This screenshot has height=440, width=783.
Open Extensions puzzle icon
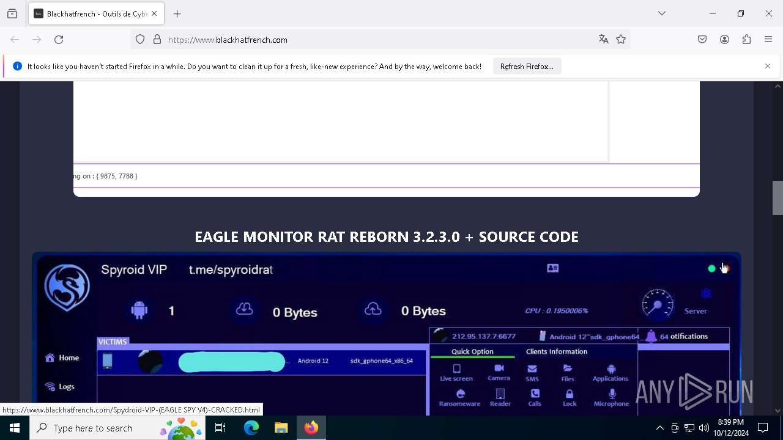click(746, 40)
